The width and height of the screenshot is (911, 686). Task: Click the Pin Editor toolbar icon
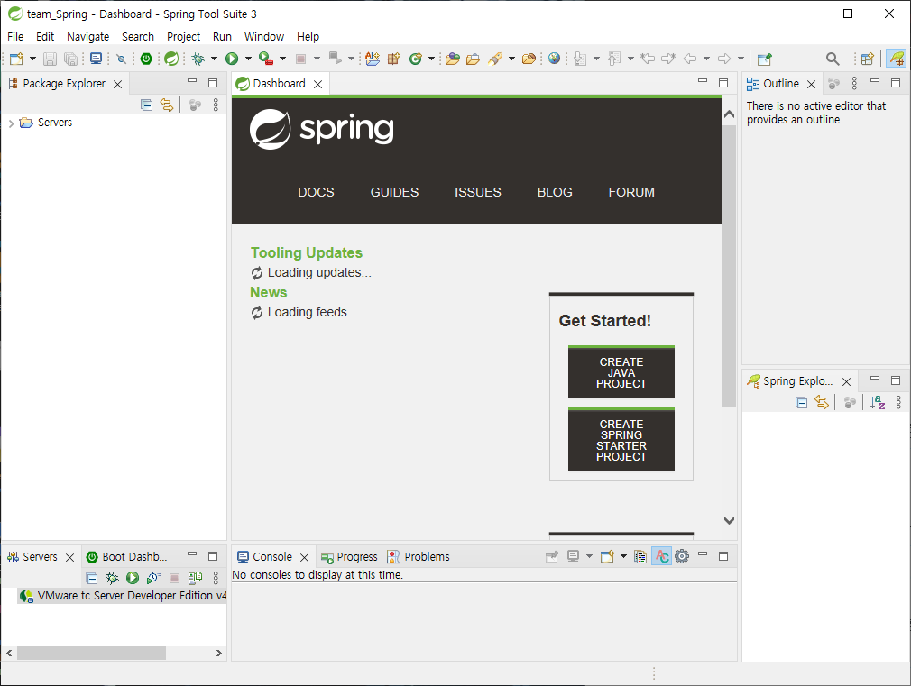coord(765,59)
